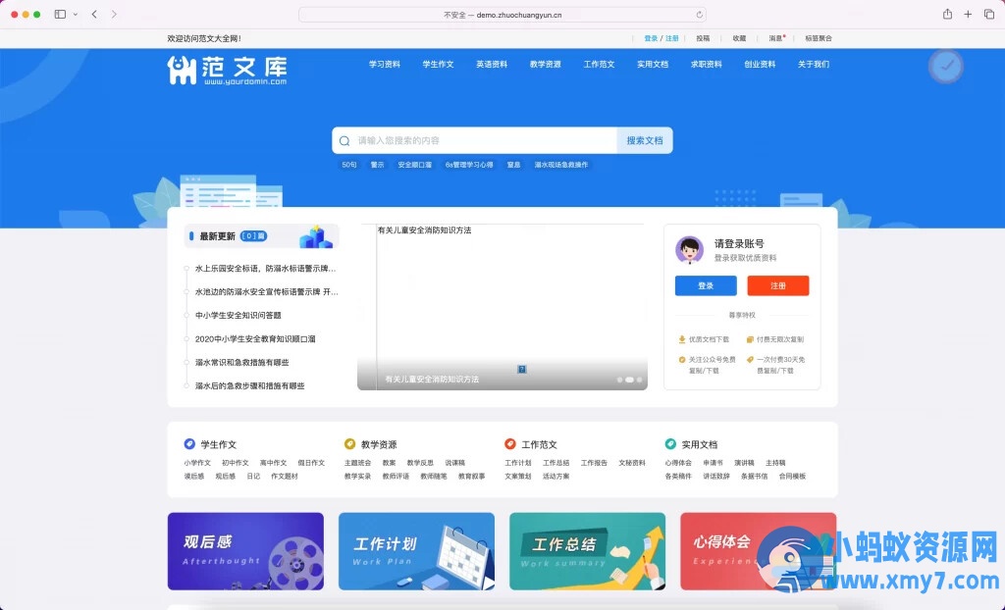Click the round checkmark badge icon
Viewport: 1005px width, 610px height.
(x=945, y=66)
